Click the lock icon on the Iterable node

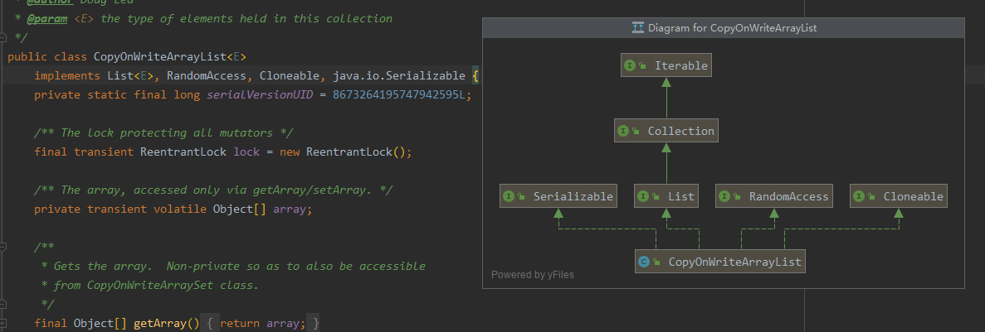642,65
